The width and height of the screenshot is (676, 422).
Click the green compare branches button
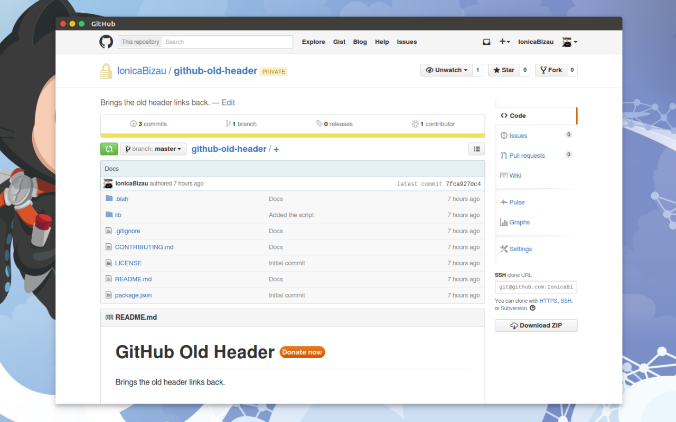109,149
